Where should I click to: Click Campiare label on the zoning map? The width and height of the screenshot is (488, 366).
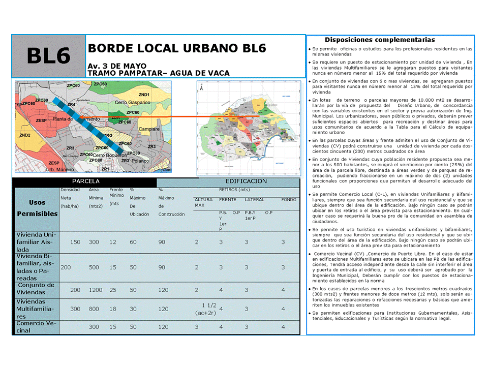pyautogui.click(x=149, y=129)
